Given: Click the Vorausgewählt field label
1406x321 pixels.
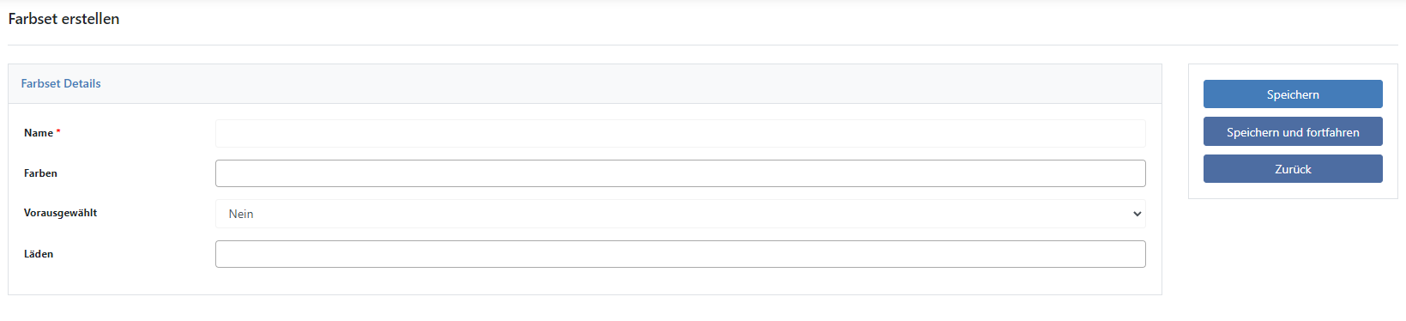Looking at the screenshot, I should pyautogui.click(x=60, y=213).
